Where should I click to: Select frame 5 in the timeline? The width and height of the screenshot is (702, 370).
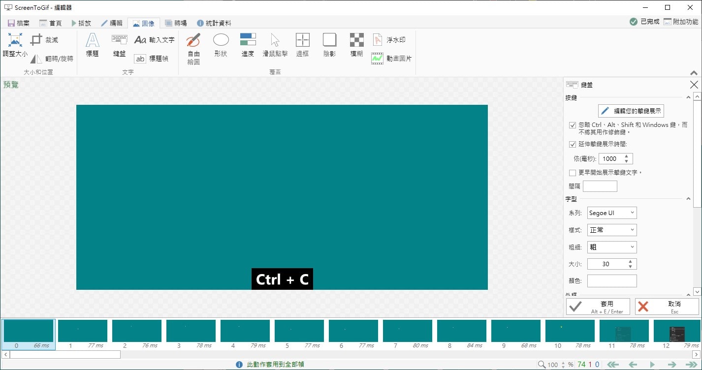(299, 331)
